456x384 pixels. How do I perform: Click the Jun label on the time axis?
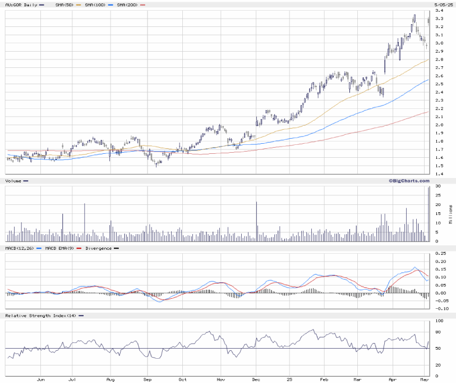tap(40, 380)
